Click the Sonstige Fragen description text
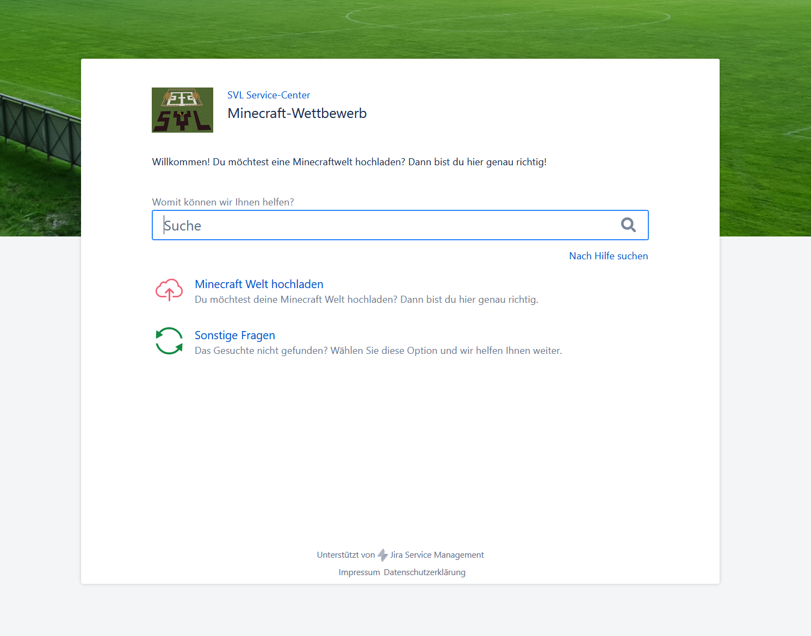The height and width of the screenshot is (636, 811). point(378,351)
